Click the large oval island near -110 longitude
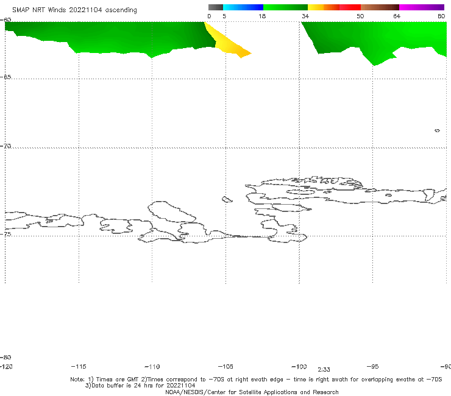 coord(171,212)
